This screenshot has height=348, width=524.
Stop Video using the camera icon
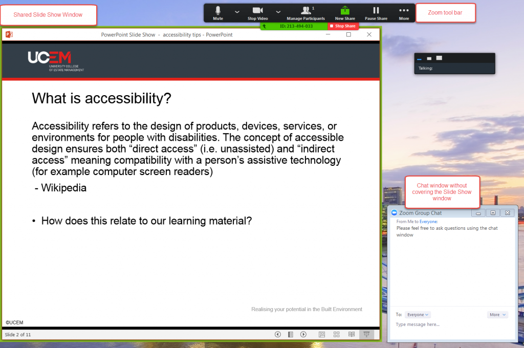point(258,12)
